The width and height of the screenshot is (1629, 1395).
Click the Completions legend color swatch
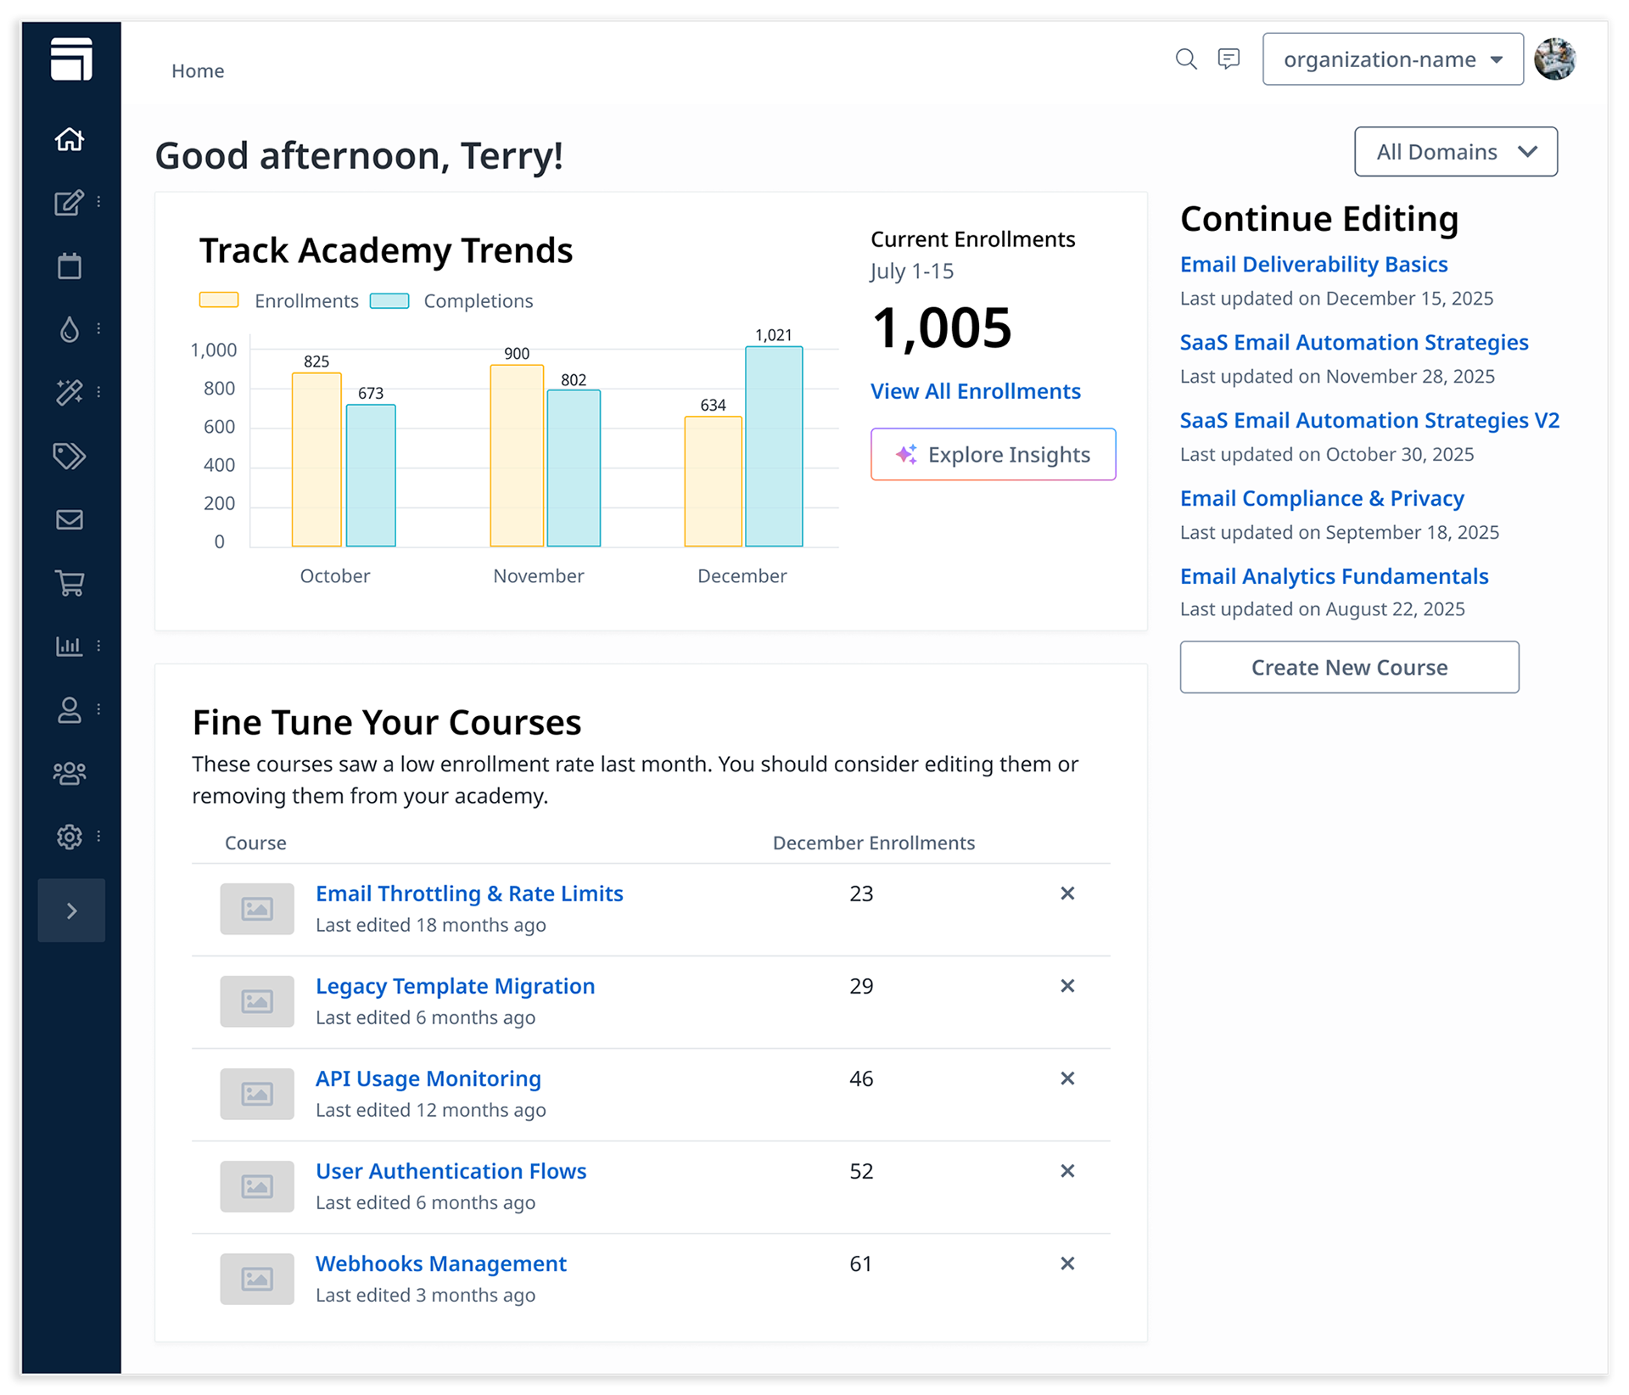[x=390, y=301]
